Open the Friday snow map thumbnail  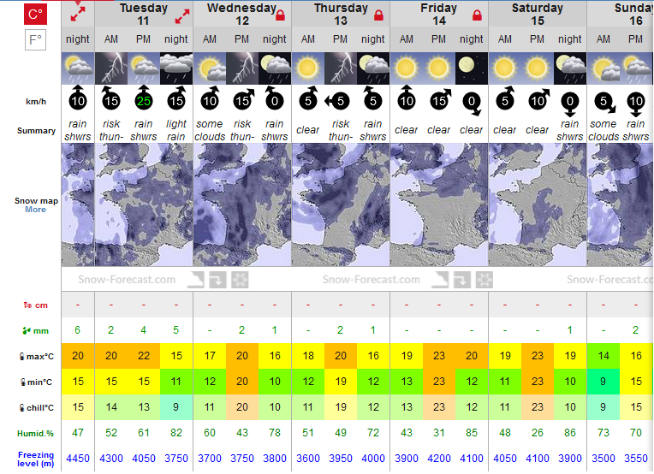439,204
